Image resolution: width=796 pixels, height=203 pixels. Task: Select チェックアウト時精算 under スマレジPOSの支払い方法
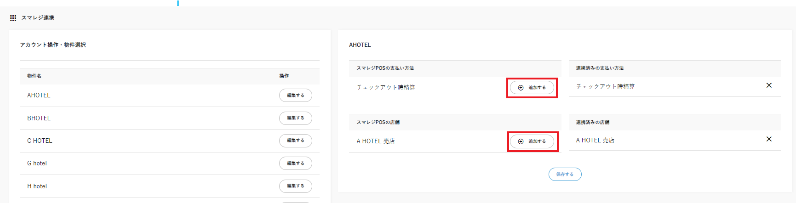pos(386,87)
